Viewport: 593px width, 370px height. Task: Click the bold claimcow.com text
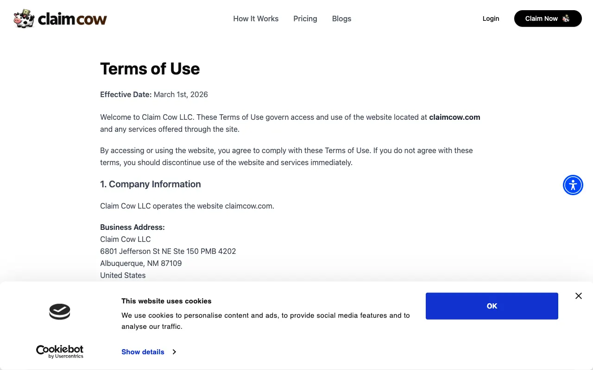[x=454, y=117]
